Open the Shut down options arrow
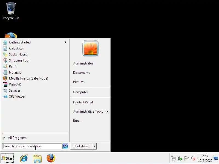Viewport: 219px width, 164px height. (94, 146)
